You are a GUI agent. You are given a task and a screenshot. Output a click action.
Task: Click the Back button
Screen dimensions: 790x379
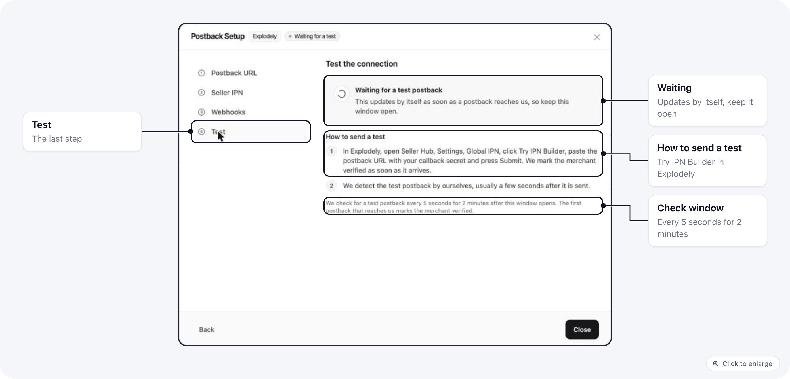click(206, 329)
